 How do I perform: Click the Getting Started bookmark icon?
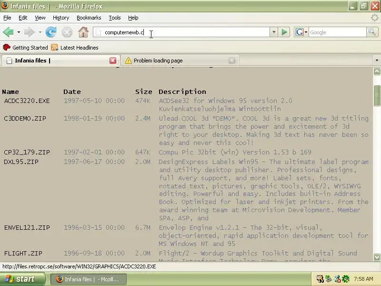7,47
